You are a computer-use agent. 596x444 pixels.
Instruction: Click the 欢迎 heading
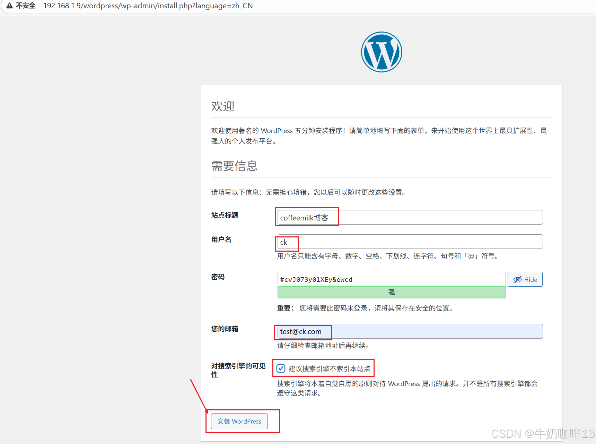click(x=223, y=106)
